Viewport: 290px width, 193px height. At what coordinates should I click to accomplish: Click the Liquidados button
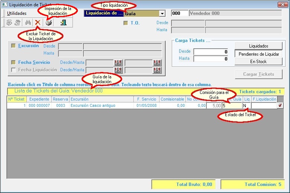click(x=258, y=46)
